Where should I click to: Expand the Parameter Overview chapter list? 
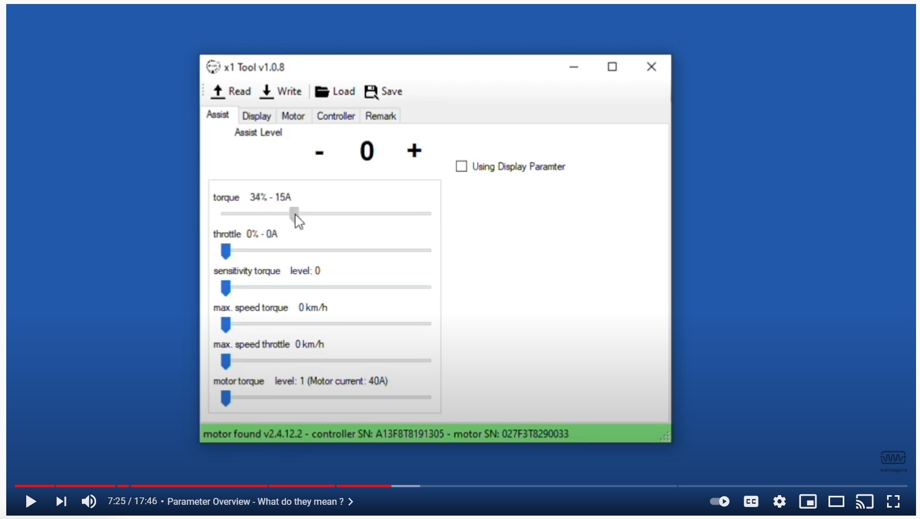(x=351, y=501)
